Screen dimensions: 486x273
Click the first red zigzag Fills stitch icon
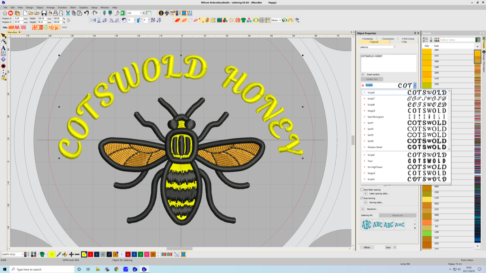coord(12,28)
